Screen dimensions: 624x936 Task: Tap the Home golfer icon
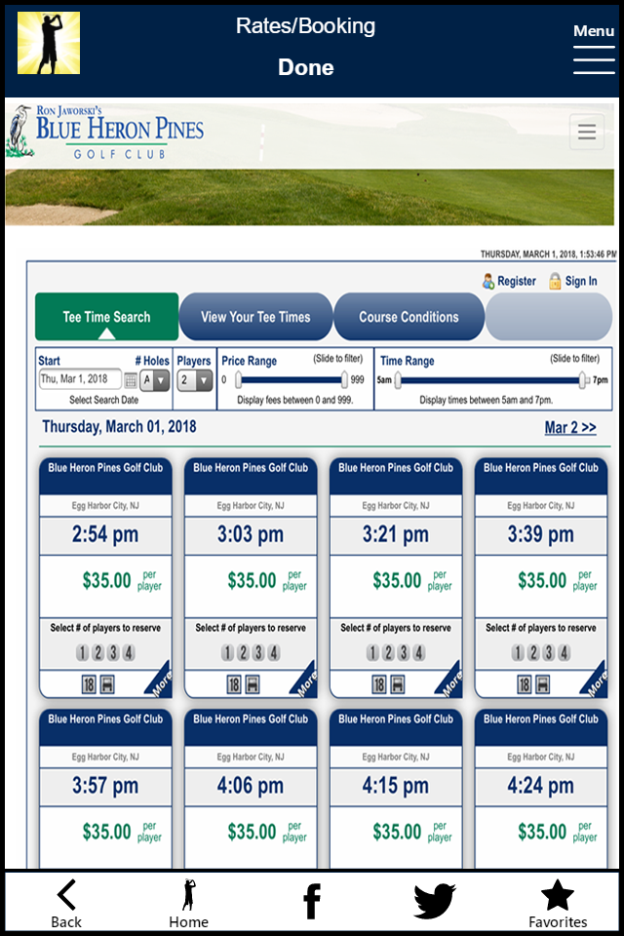pyautogui.click(x=189, y=894)
